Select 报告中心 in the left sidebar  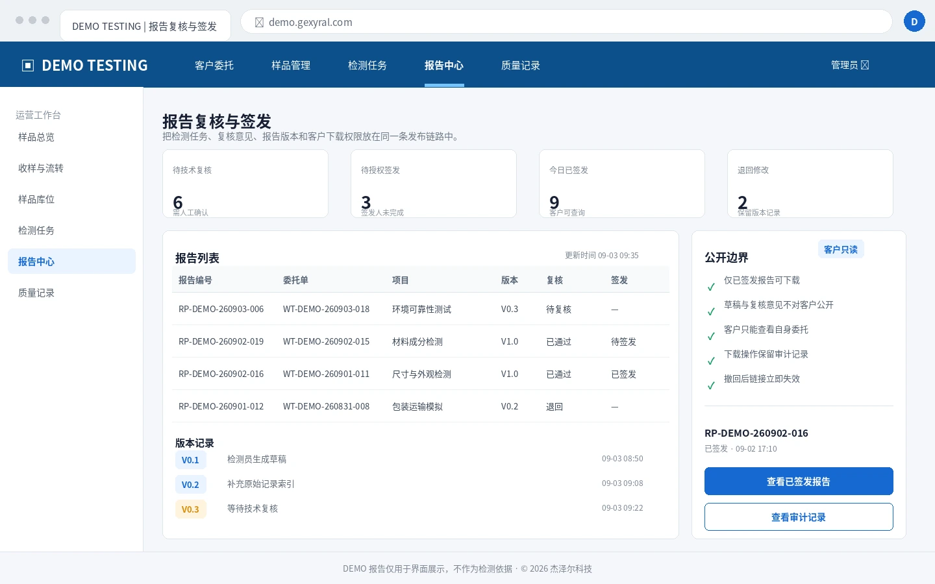coord(71,262)
